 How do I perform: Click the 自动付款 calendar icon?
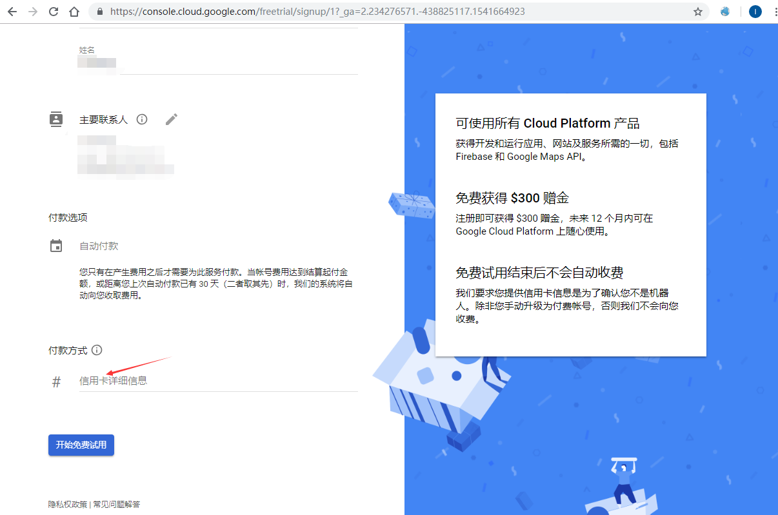click(x=56, y=246)
